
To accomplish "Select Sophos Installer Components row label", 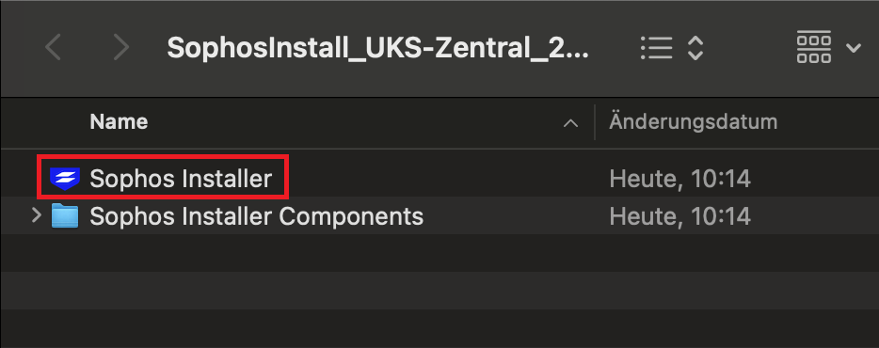I will pyautogui.click(x=256, y=215).
